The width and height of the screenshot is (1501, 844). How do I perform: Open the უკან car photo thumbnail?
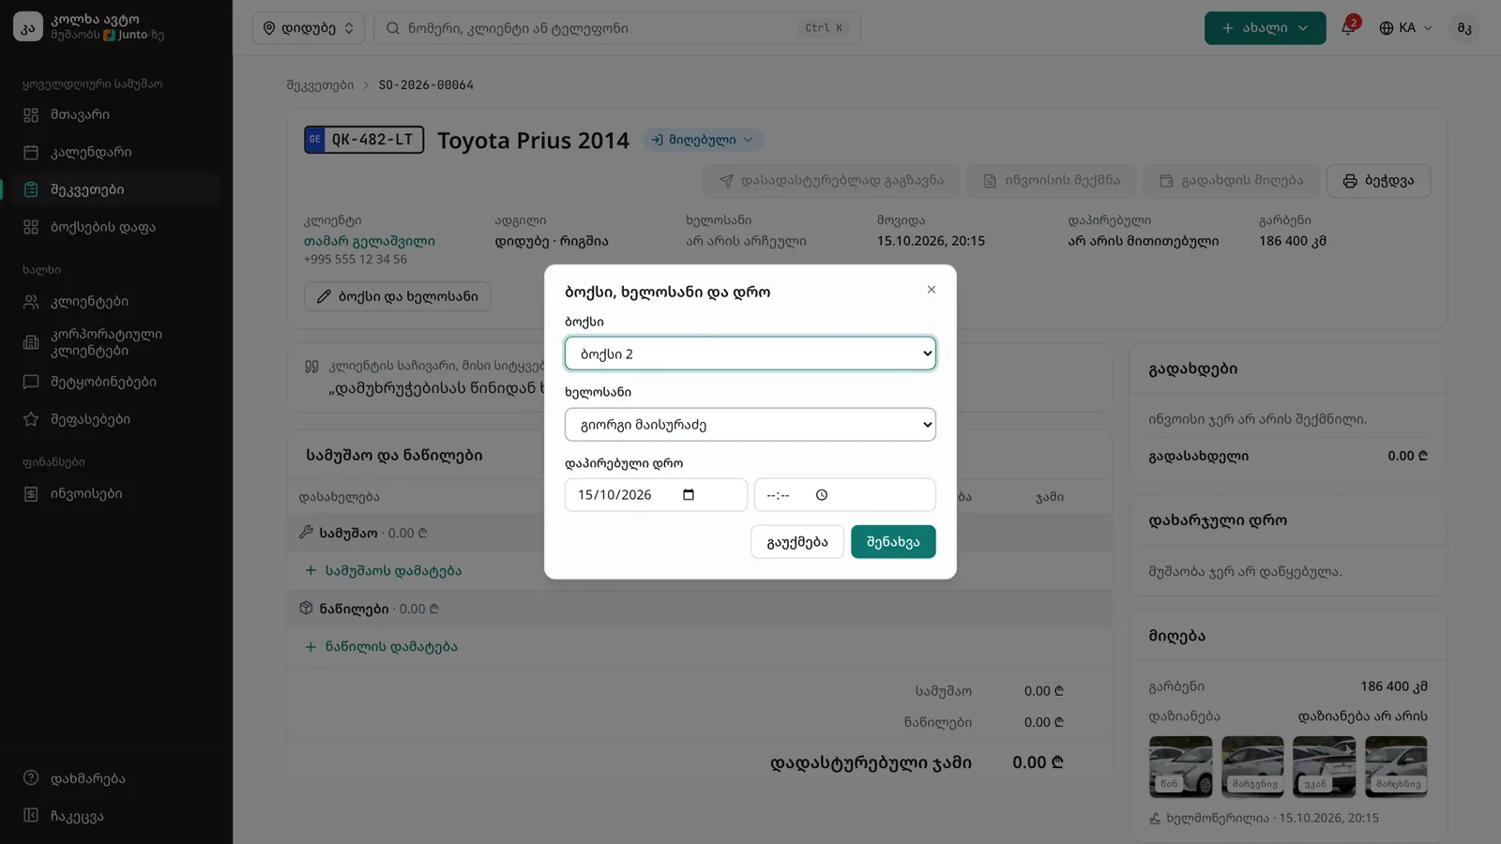coord(1324,766)
